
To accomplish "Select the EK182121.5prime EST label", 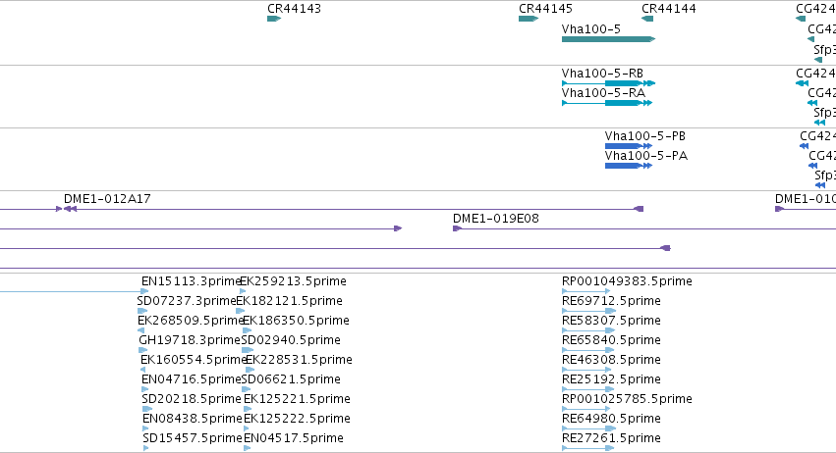I will 289,301.
